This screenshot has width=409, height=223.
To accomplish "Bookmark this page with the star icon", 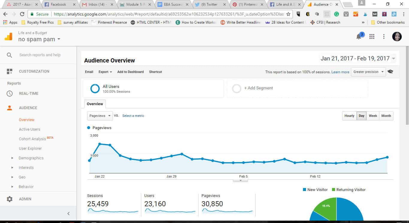I will [x=288, y=14].
